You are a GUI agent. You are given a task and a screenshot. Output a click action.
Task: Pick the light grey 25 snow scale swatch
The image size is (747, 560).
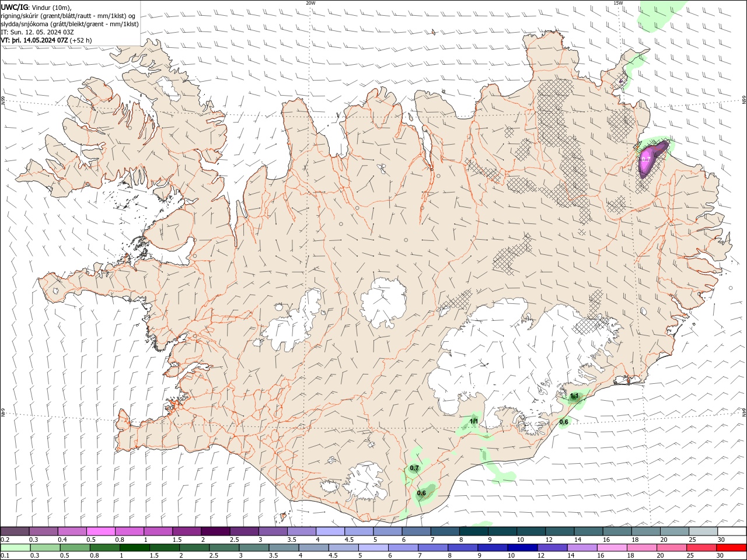click(x=703, y=531)
